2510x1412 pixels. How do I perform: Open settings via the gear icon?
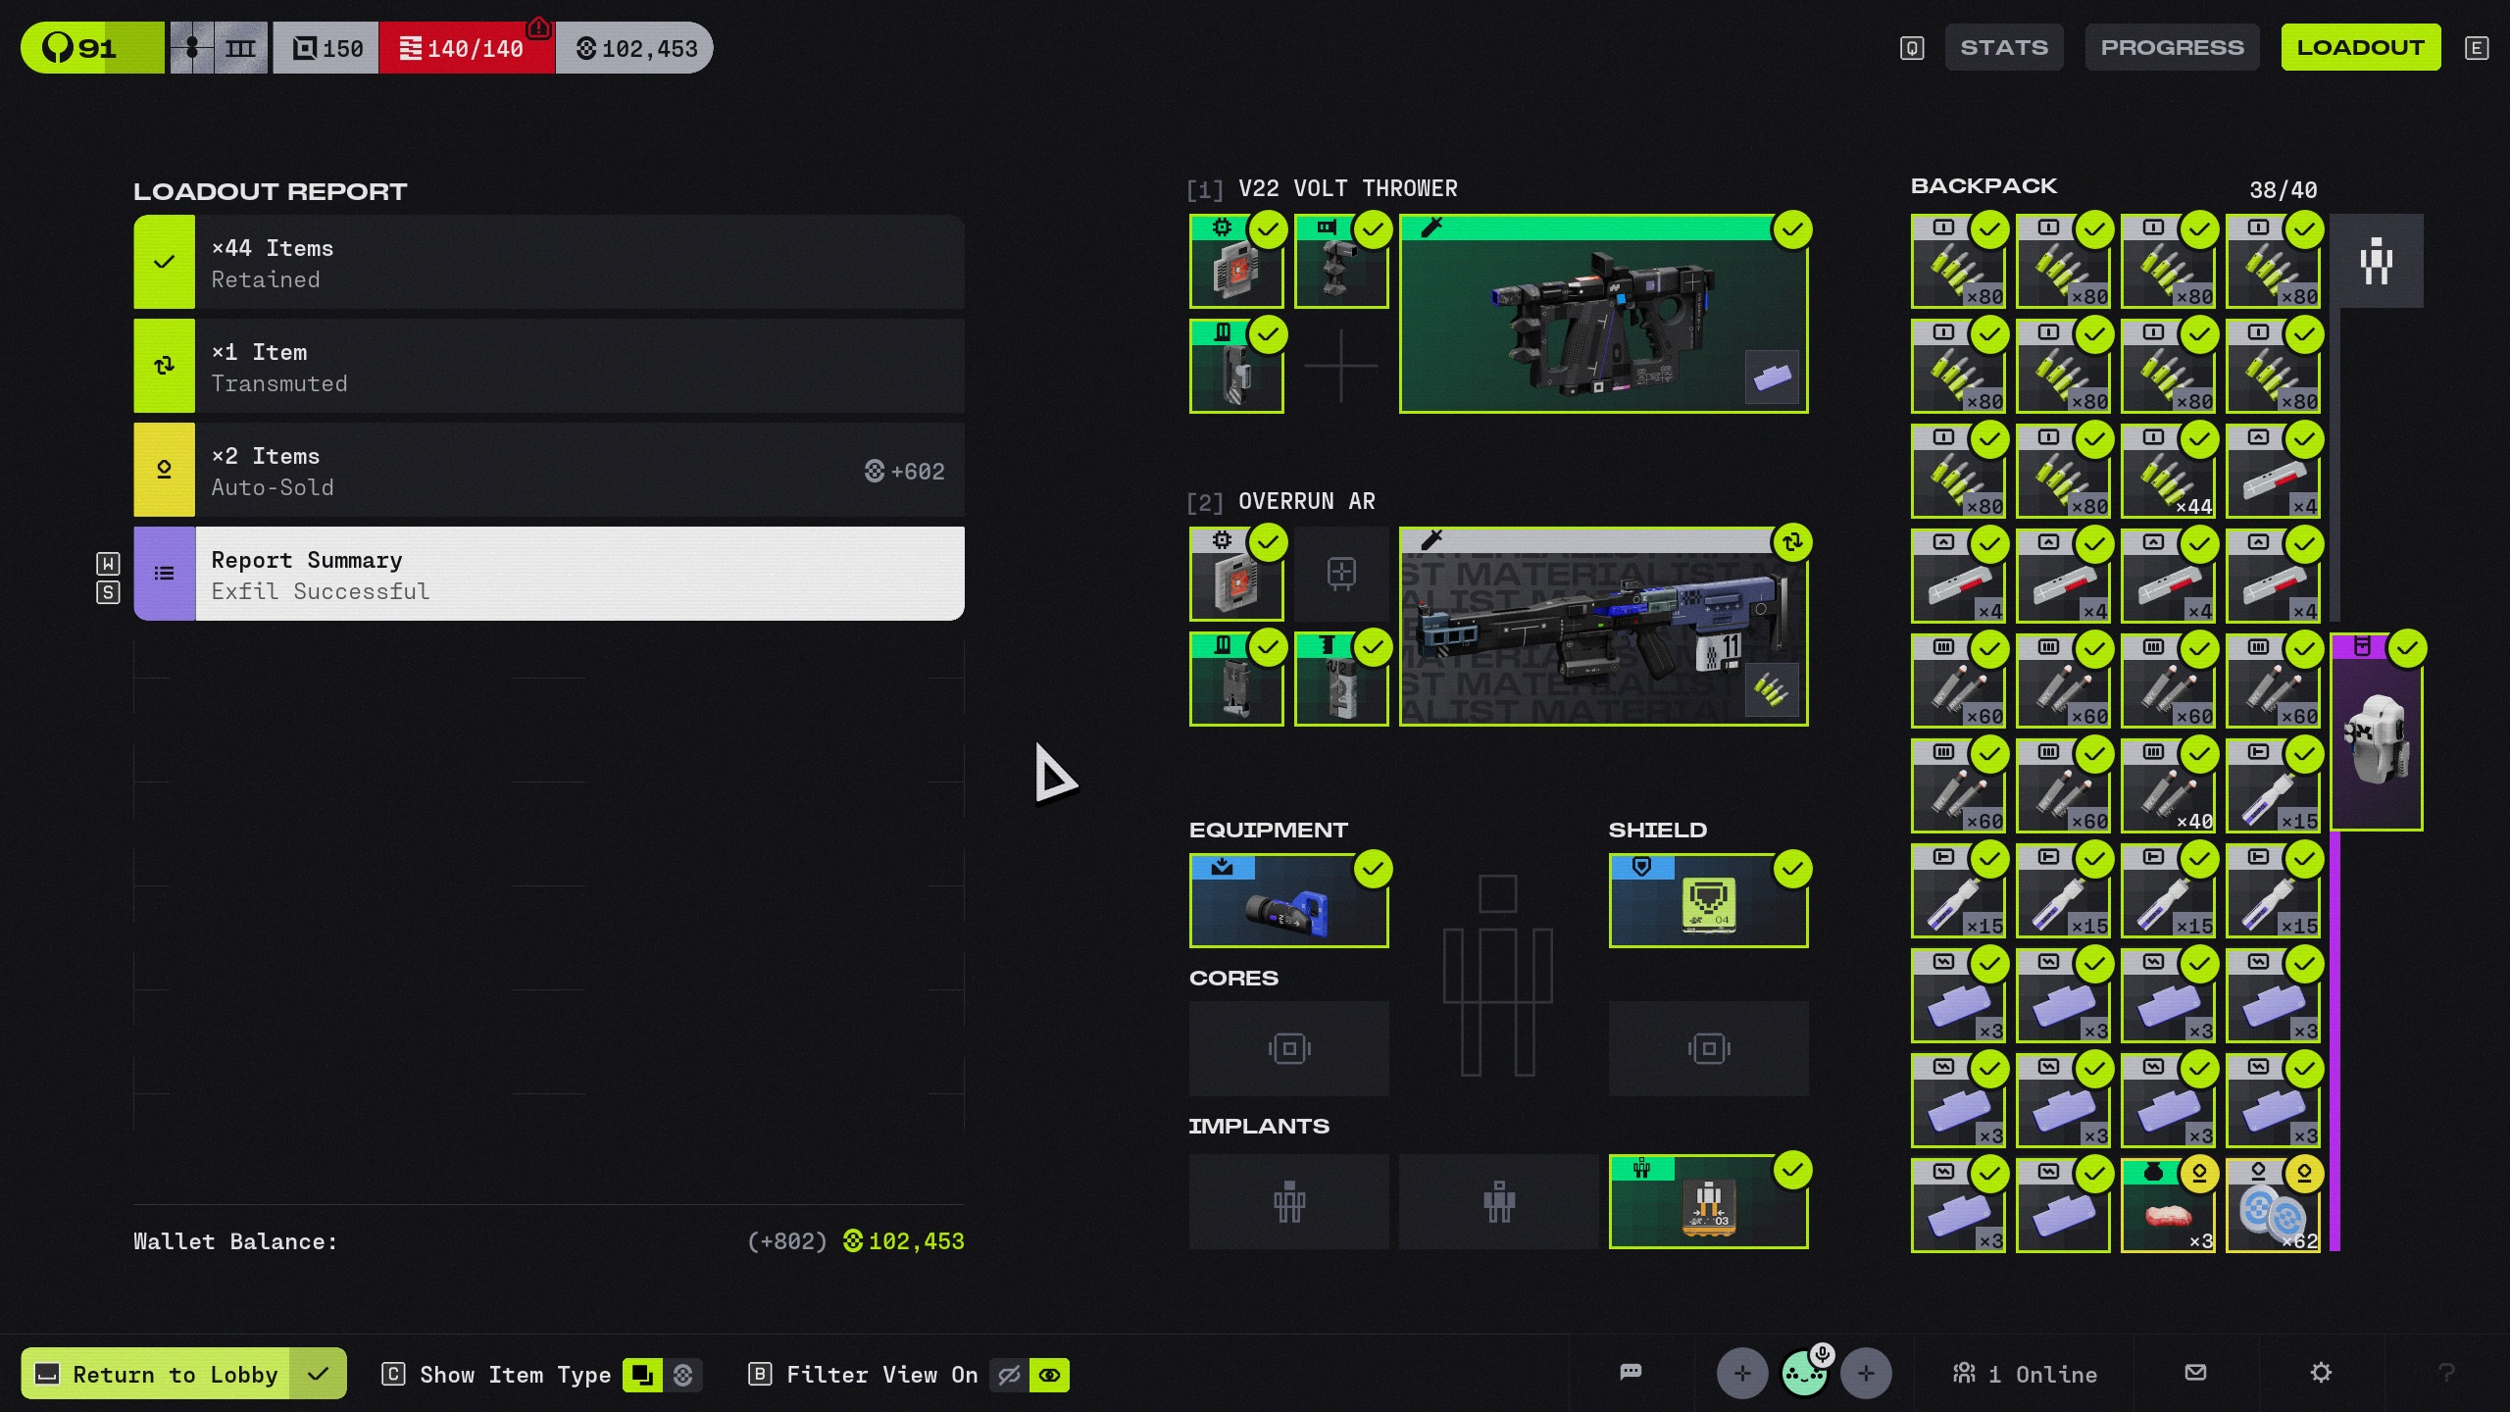coord(2321,1373)
